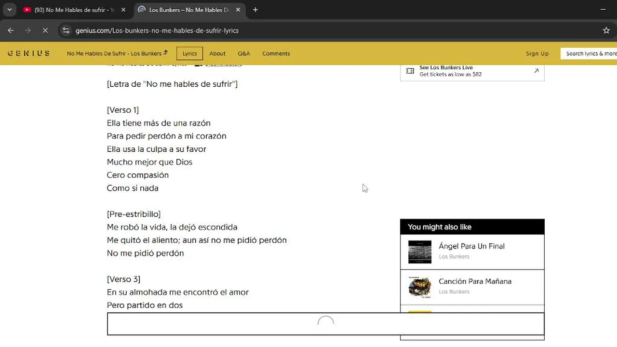The image size is (617, 347).
Task: Click the [Letra de "No me hables de sufrir"] line
Action: pyautogui.click(x=172, y=84)
